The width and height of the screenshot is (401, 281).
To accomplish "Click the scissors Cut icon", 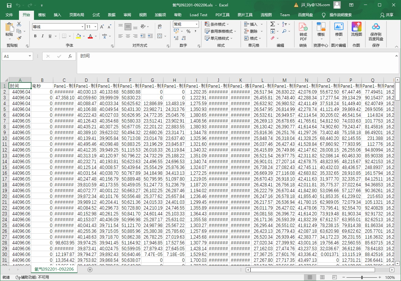I will pos(19,24).
